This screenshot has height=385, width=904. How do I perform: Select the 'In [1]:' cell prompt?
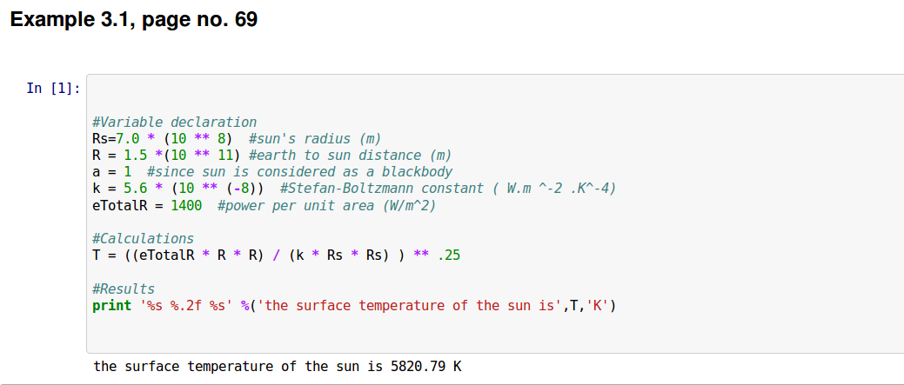(54, 88)
